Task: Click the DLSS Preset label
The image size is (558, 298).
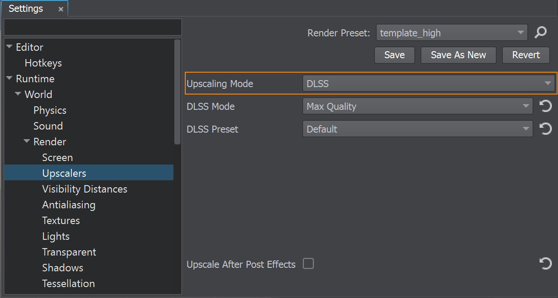Action: (212, 129)
